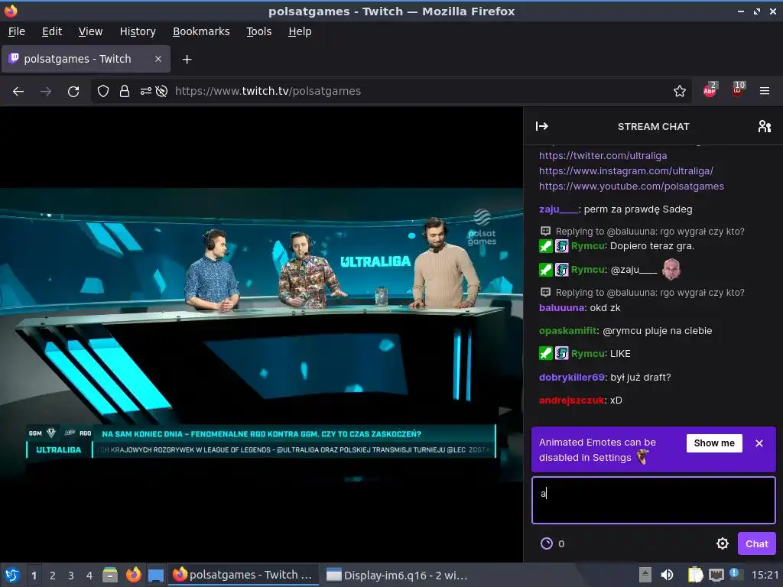This screenshot has height=587, width=783.
Task: Open the View menu
Action: point(90,31)
